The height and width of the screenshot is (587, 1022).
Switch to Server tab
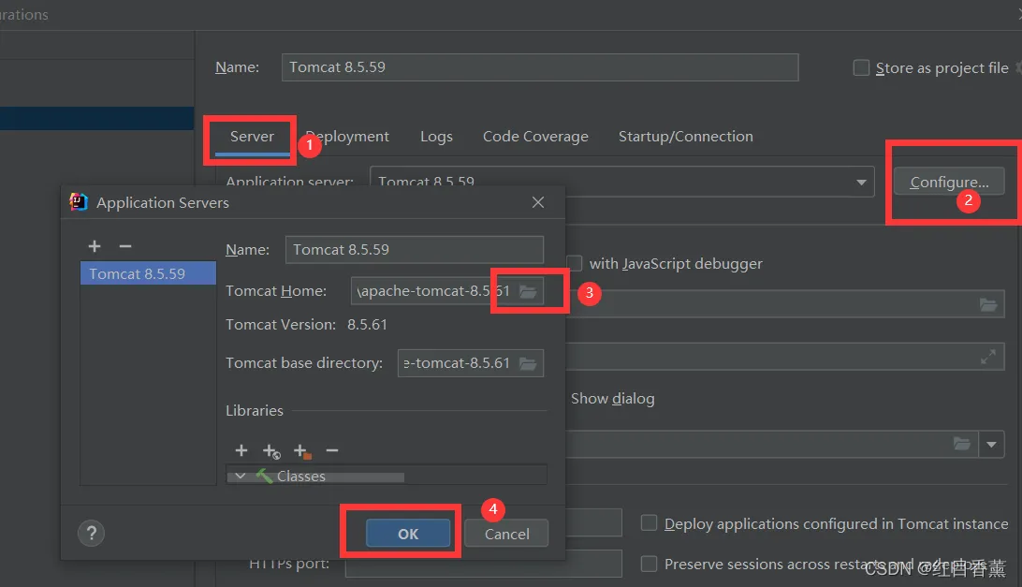(x=252, y=137)
